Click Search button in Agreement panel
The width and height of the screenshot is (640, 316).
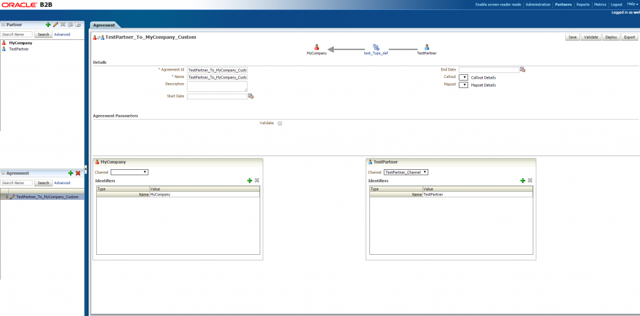point(43,183)
